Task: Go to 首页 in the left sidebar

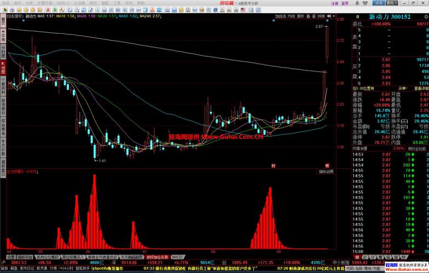Action: pyautogui.click(x=3, y=21)
